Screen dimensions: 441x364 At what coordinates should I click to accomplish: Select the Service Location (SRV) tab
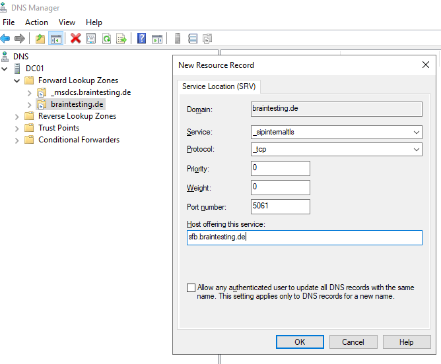click(x=220, y=86)
